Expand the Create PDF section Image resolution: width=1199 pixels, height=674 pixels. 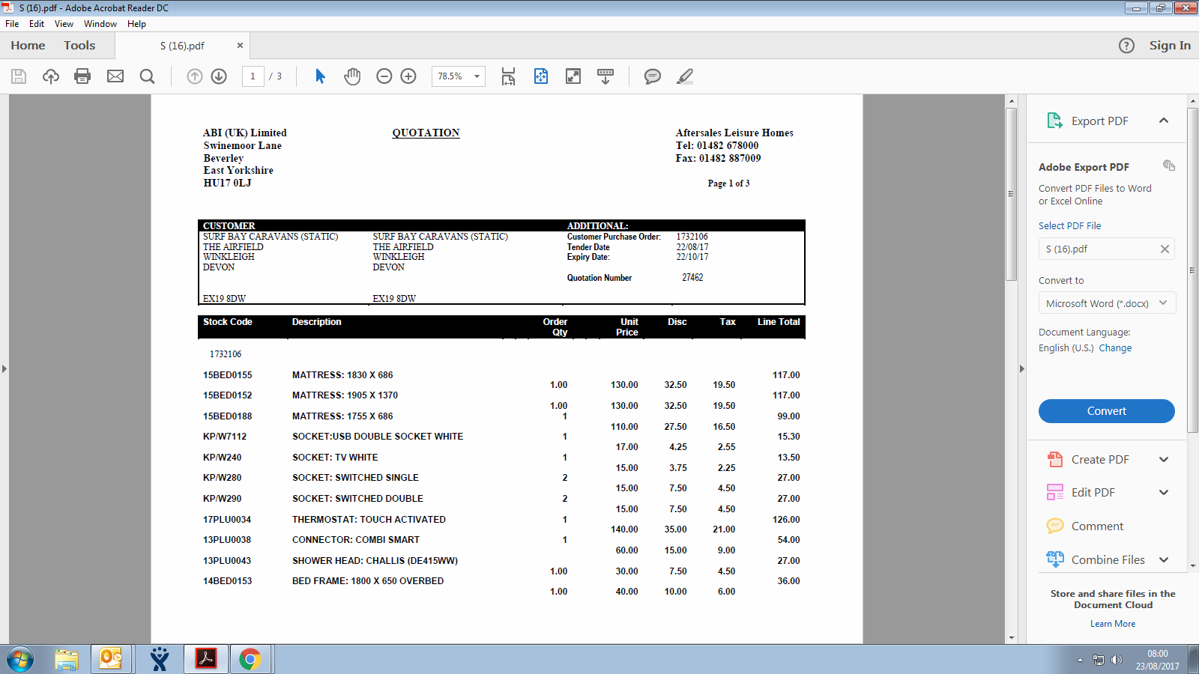(x=1164, y=460)
